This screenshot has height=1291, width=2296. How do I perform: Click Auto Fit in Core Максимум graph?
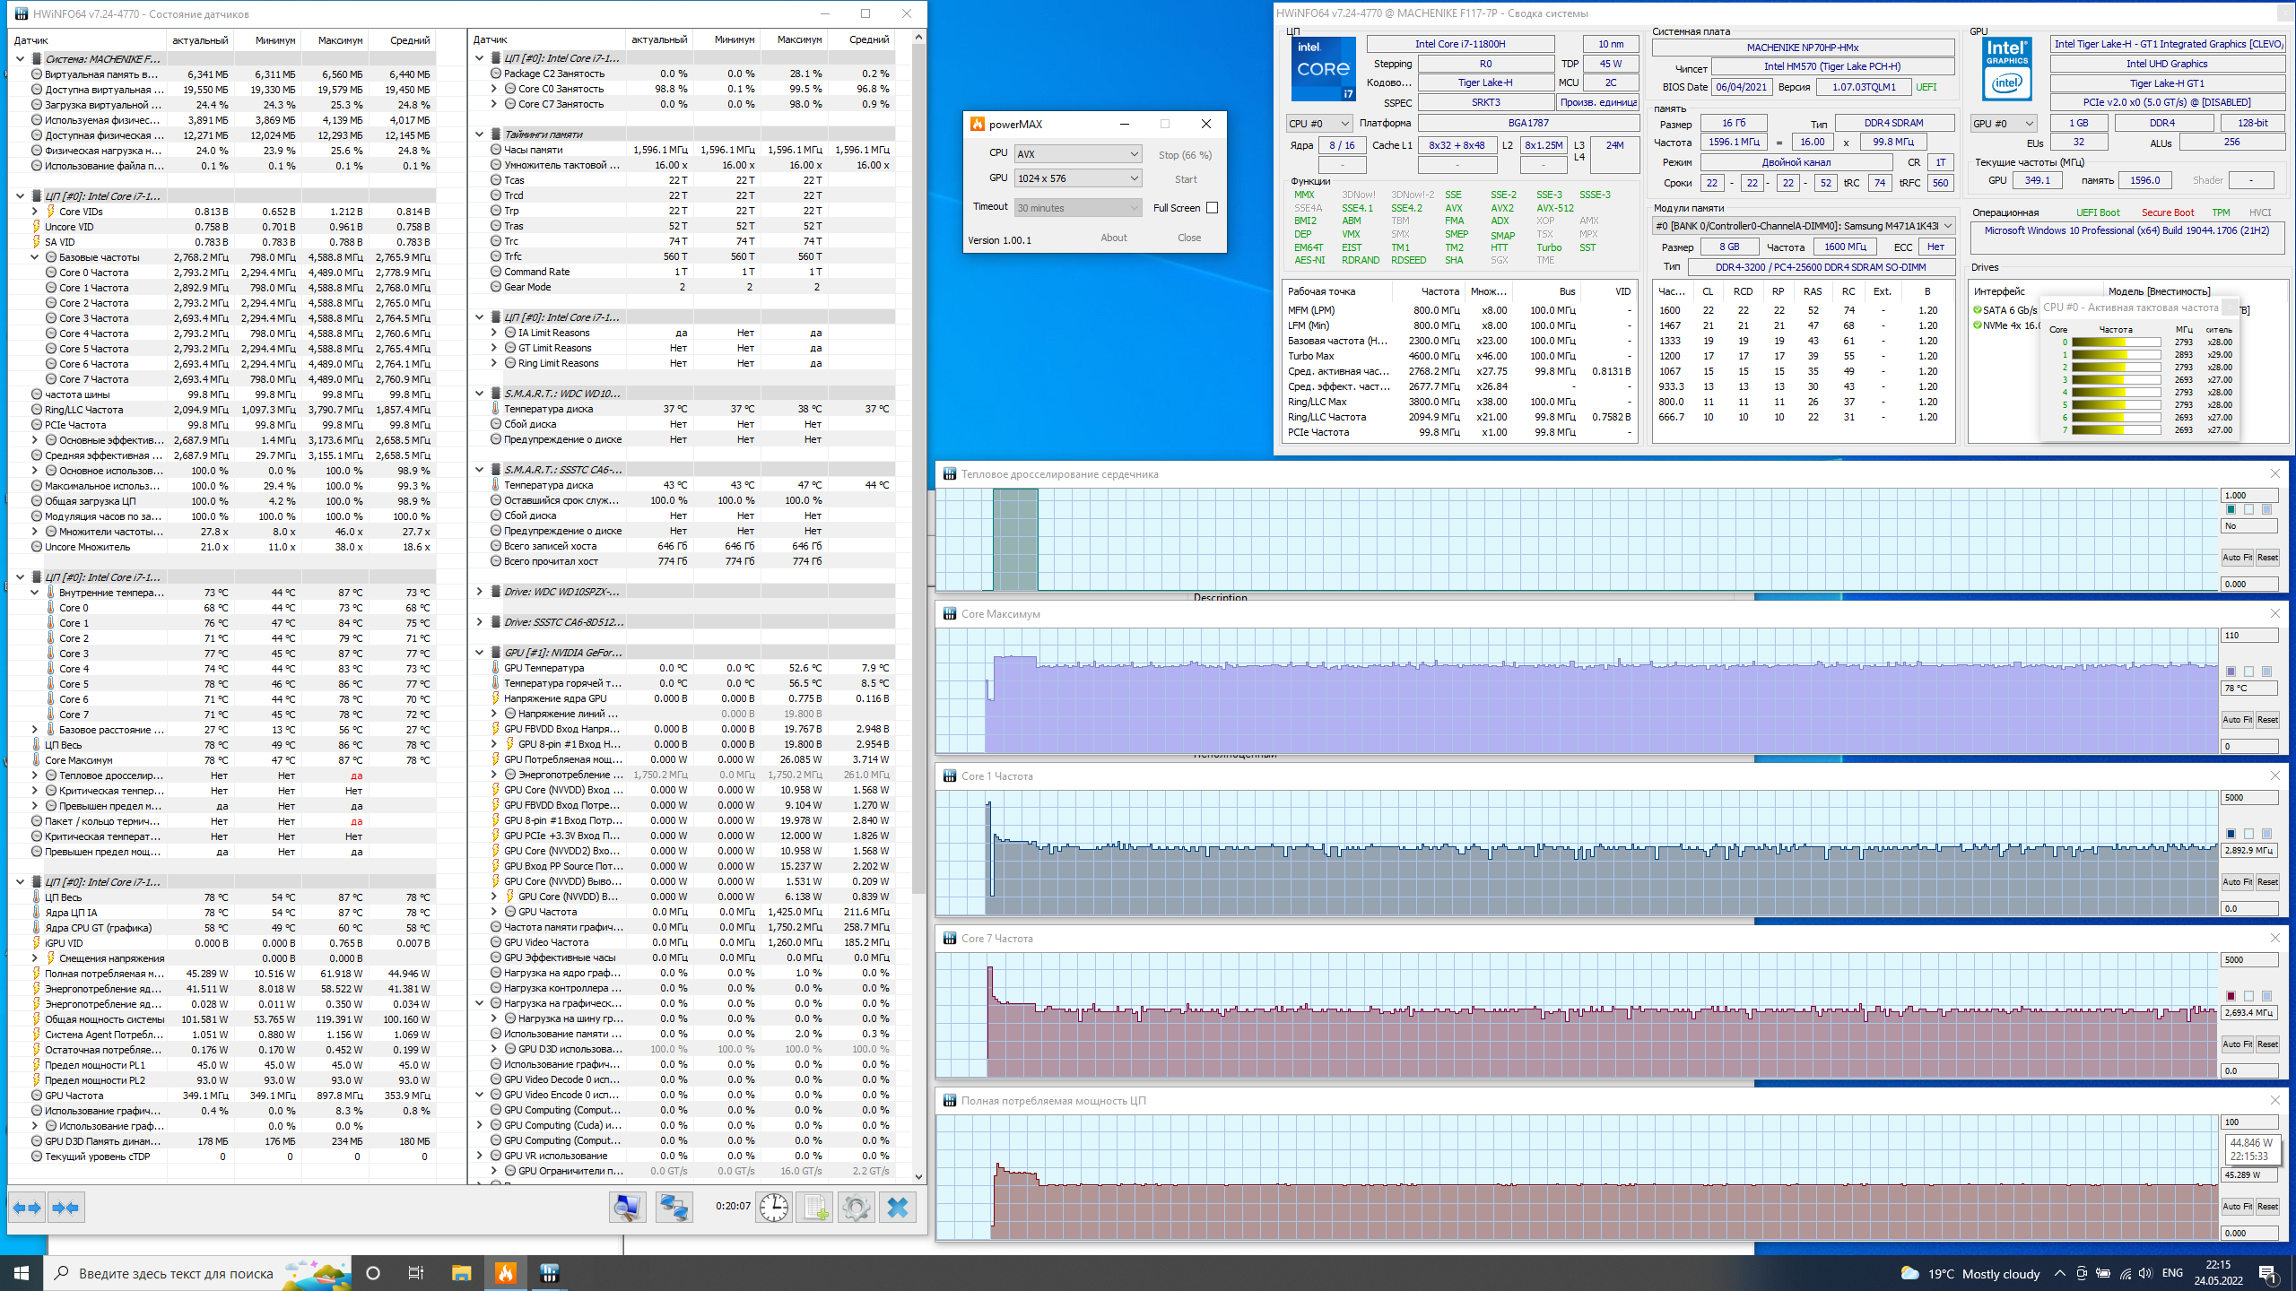coord(2237,720)
